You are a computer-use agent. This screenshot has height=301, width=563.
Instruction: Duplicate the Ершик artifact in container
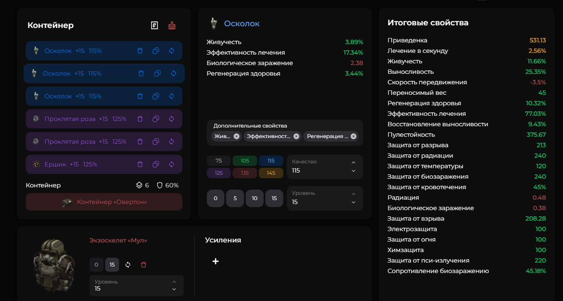pyautogui.click(x=156, y=164)
